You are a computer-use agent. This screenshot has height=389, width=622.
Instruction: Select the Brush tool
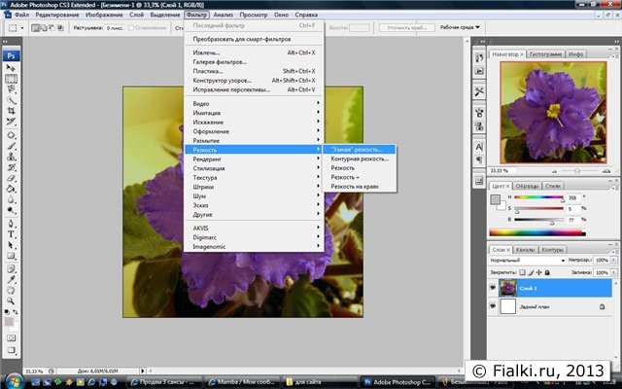11,146
